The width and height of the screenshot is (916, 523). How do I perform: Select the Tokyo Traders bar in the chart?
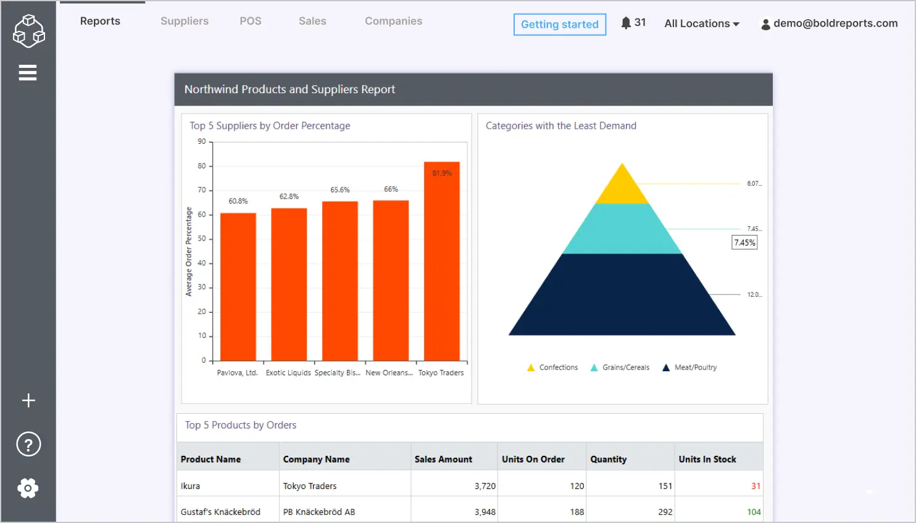pos(441,262)
